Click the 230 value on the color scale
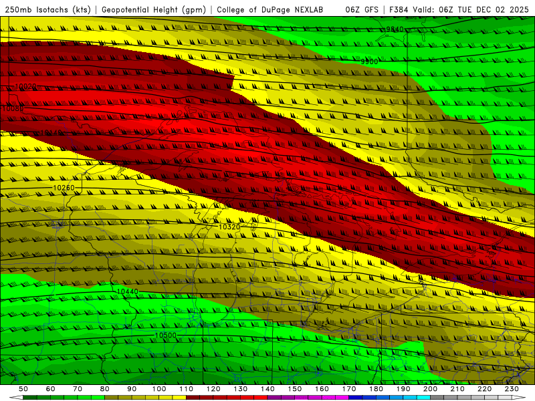This screenshot has height=401, width=535. tap(512, 389)
